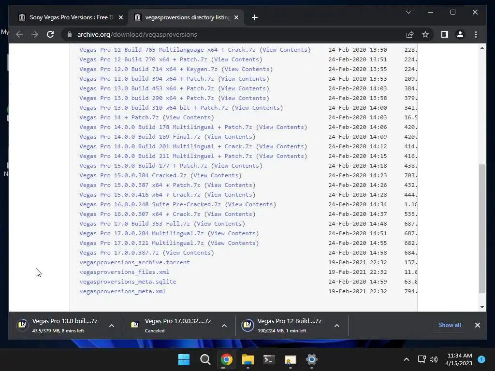Viewport: 495px width, 371px height.
Task: Close the vegasproversions directory listing tab
Action: point(236,17)
